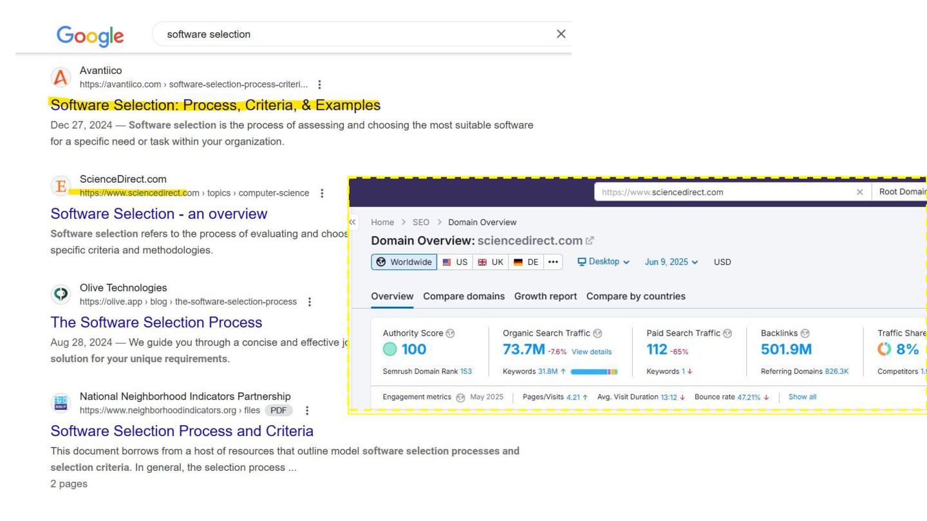Select the UK database toggle
The width and height of the screenshot is (927, 521).
491,262
